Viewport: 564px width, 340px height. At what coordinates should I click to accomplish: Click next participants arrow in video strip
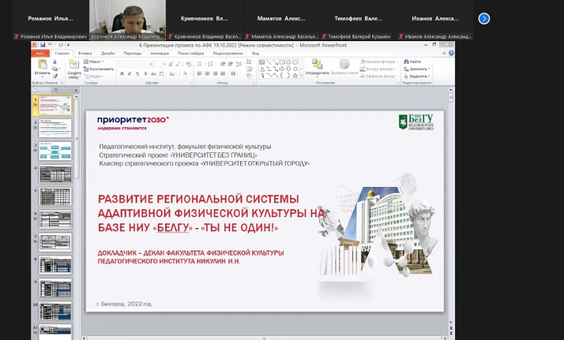[484, 19]
